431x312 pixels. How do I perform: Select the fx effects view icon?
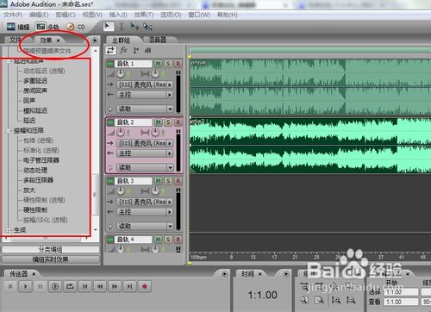[123, 50]
